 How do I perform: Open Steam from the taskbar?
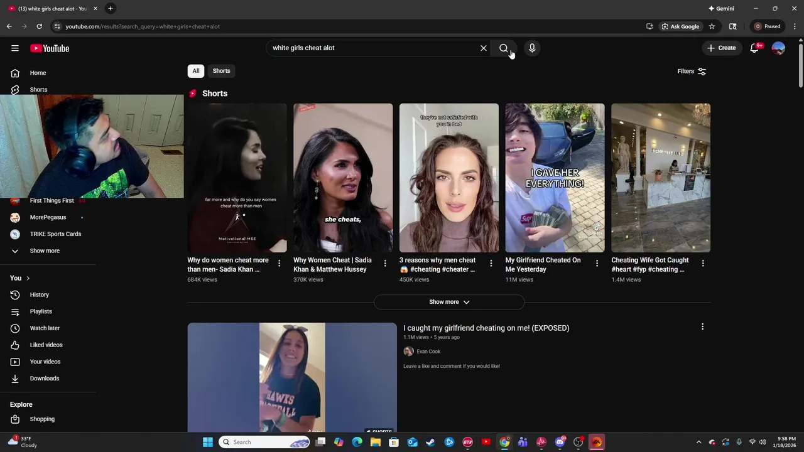(x=430, y=442)
